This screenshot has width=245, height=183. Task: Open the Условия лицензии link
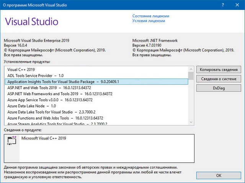(149, 21)
